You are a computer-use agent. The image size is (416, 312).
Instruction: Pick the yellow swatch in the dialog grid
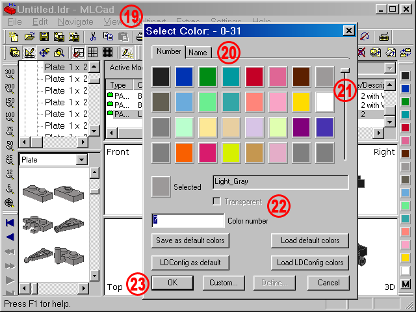pyautogui.click(x=301, y=102)
